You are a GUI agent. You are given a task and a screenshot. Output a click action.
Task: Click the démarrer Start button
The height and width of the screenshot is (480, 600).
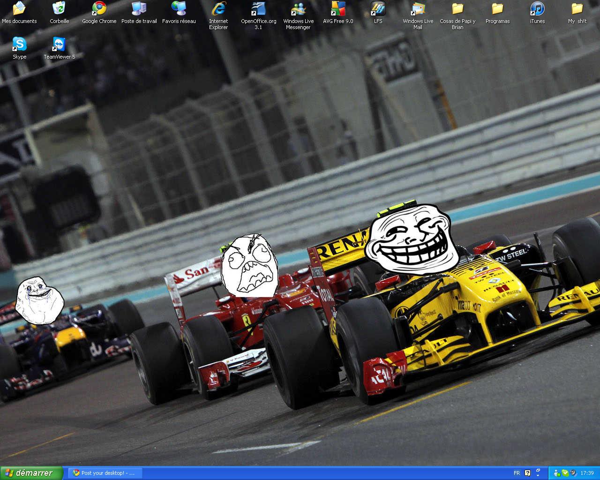pyautogui.click(x=31, y=473)
